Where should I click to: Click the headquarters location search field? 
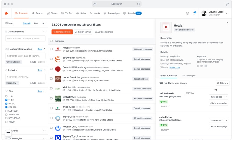(x=25, y=56)
